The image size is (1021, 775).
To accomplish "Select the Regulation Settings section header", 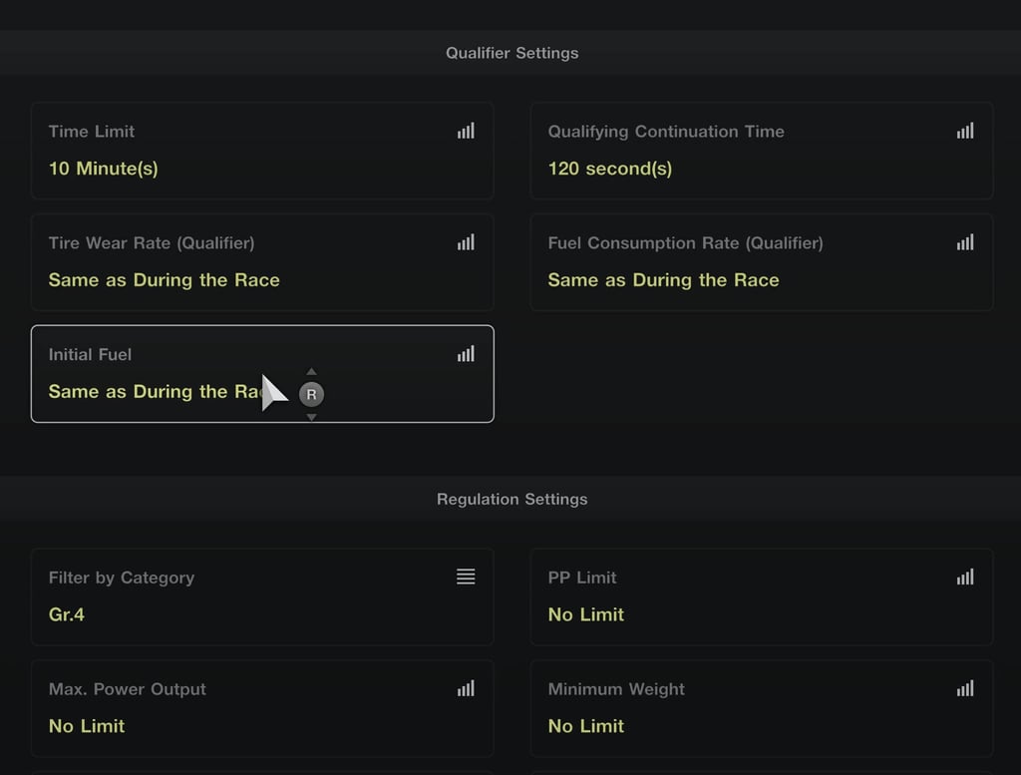I will (511, 499).
